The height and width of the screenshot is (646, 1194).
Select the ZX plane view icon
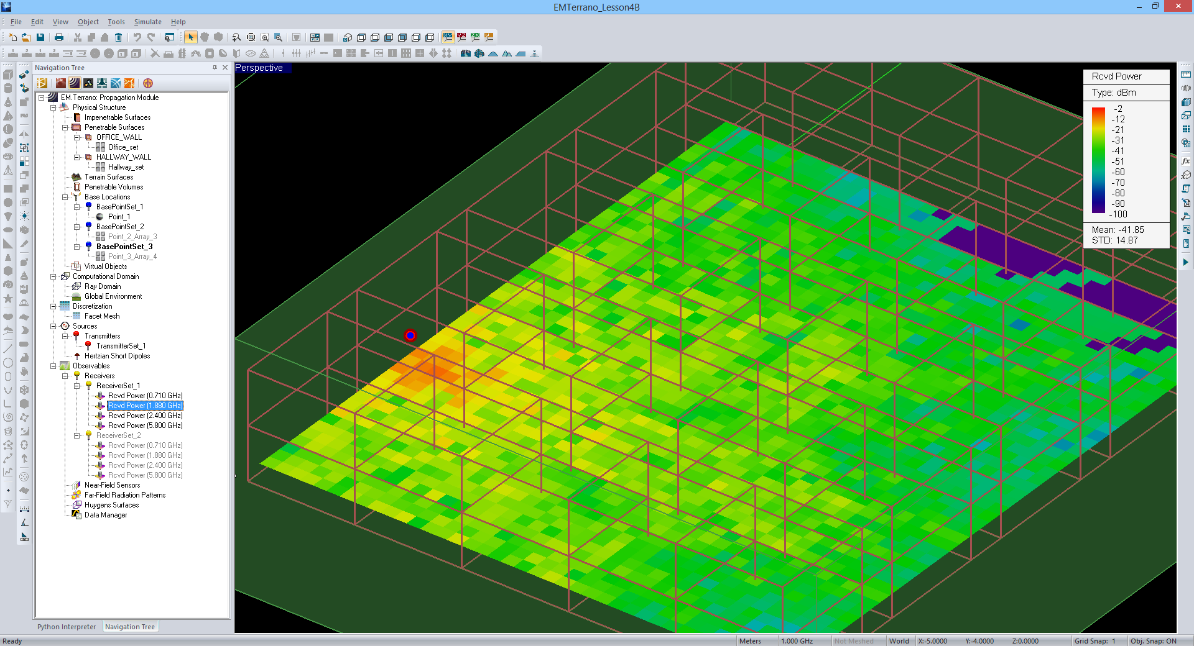(x=475, y=37)
